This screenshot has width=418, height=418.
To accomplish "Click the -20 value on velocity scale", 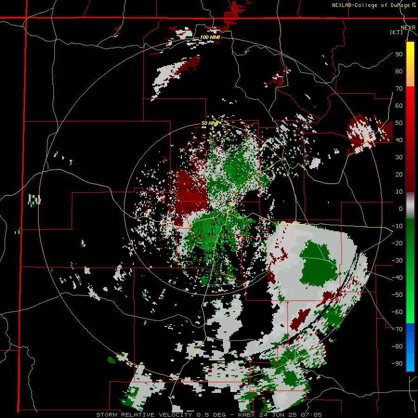I will coord(397,243).
